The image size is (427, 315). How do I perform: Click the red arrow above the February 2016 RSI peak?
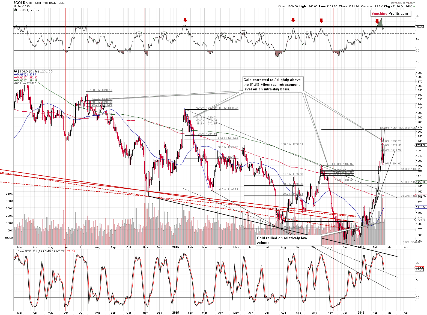tap(377, 22)
